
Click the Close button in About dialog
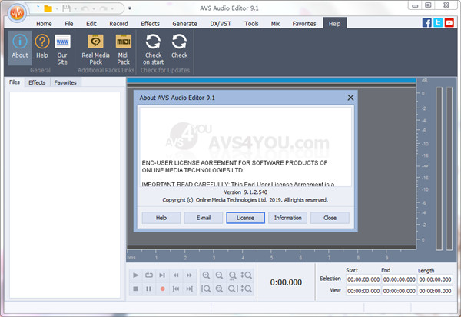tap(330, 218)
